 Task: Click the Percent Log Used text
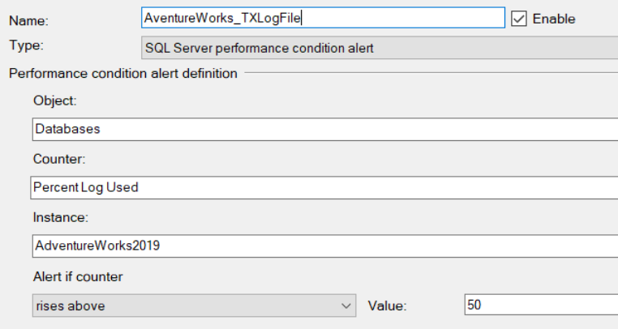point(85,187)
